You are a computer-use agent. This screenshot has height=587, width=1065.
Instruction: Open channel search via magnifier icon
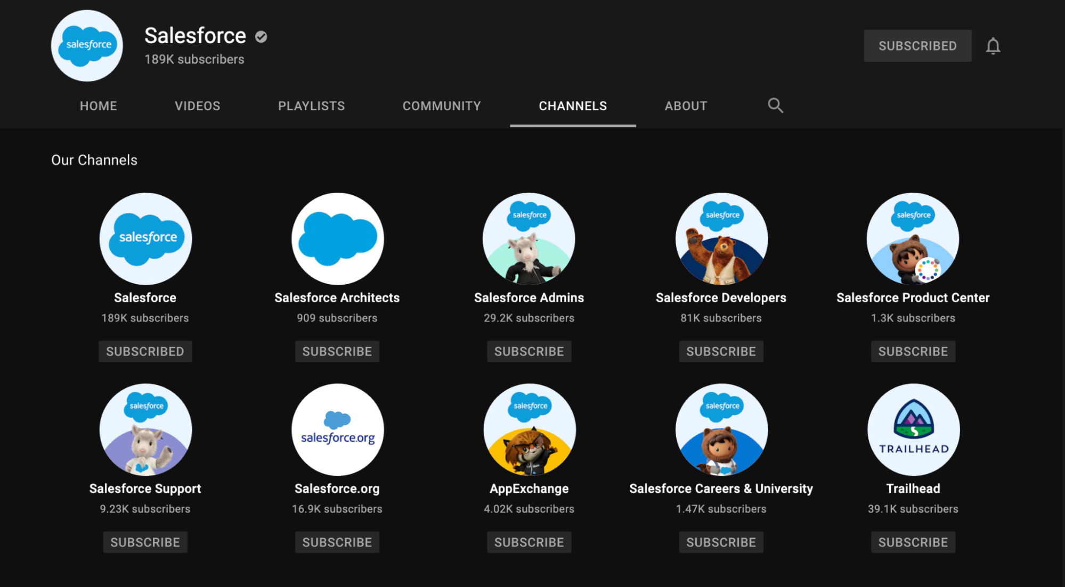(x=775, y=105)
